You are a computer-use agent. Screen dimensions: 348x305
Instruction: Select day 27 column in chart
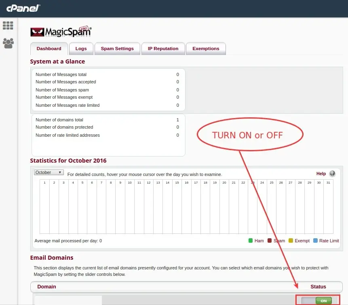tap(290, 207)
